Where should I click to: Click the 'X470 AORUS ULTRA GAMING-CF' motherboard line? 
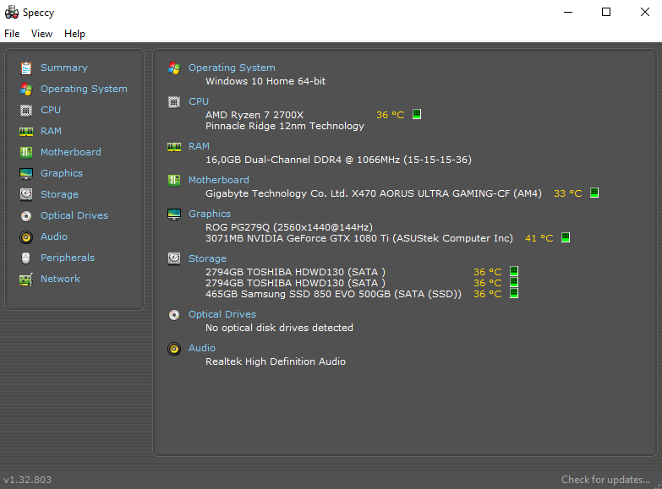[374, 193]
